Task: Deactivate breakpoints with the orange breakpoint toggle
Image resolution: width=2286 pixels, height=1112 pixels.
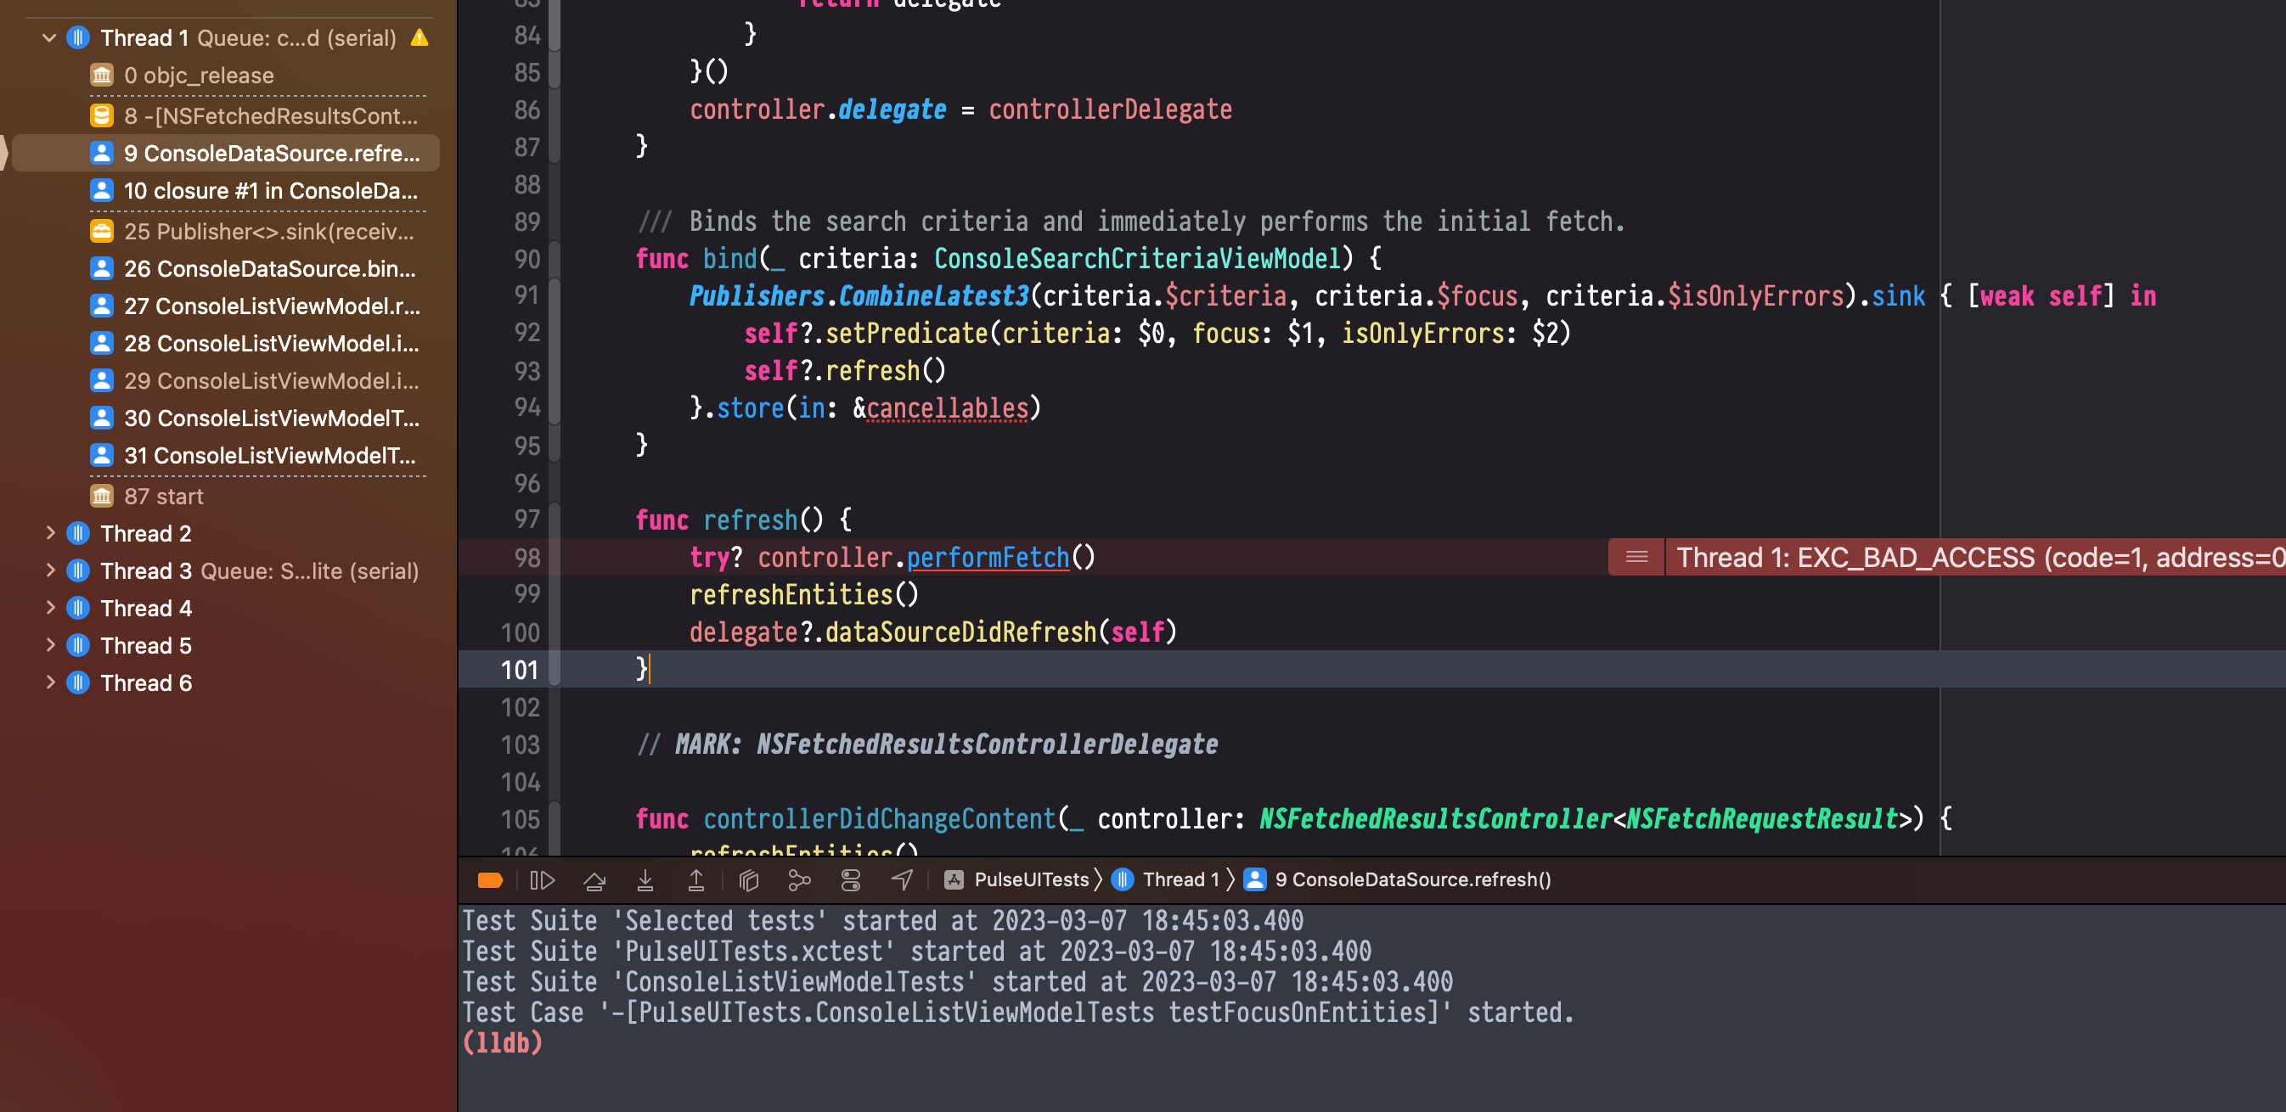Action: [489, 879]
